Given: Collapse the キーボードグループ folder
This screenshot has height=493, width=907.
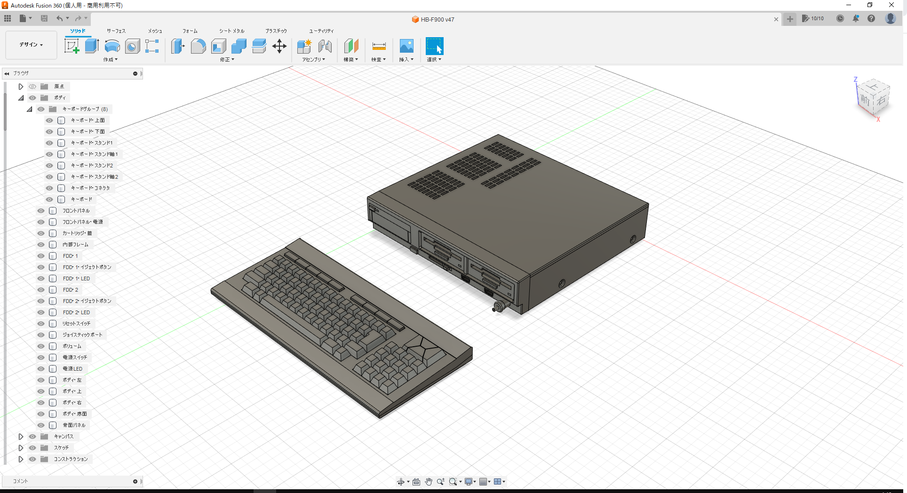Looking at the screenshot, I should pos(29,109).
